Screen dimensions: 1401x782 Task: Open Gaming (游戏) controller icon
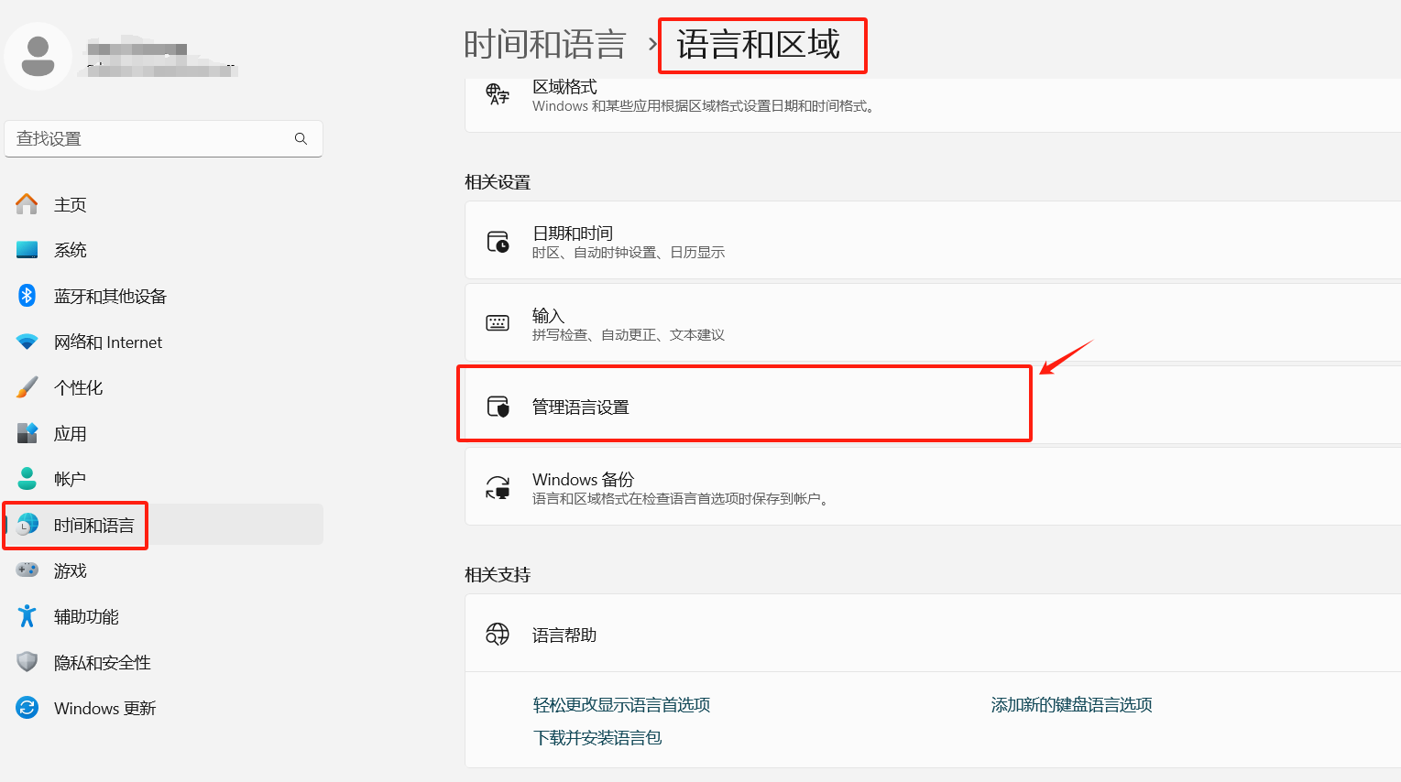(x=27, y=570)
